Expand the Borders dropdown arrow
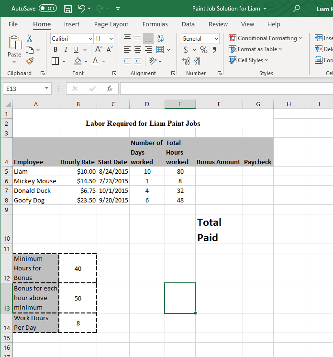Image resolution: width=333 pixels, height=357 pixels. pyautogui.click(x=64, y=61)
